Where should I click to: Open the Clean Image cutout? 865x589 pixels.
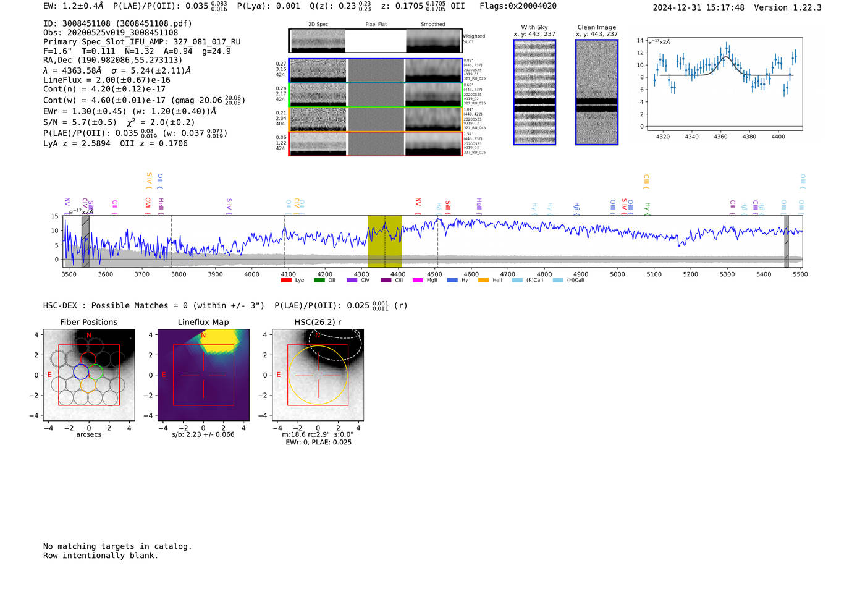[596, 92]
